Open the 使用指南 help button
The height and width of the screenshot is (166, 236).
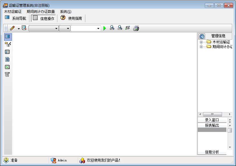point(71,18)
